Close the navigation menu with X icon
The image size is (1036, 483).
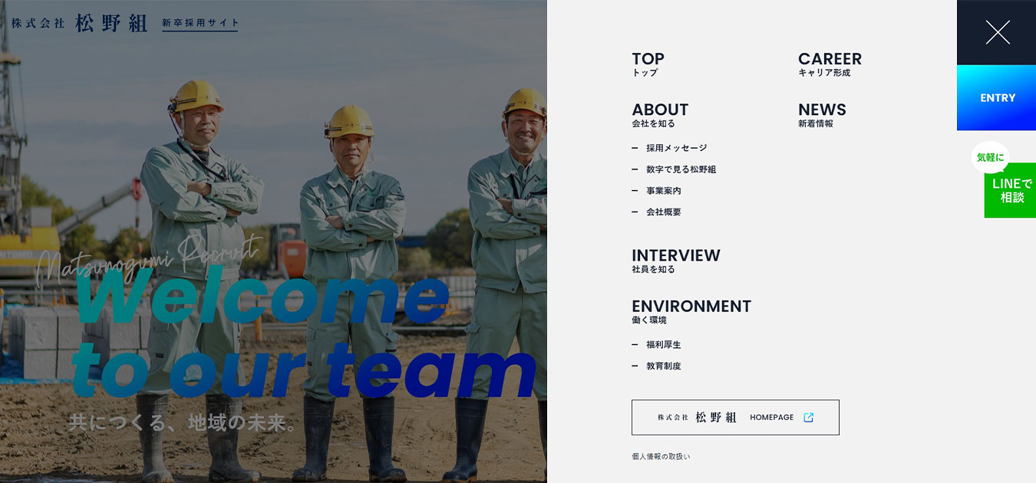[x=997, y=32]
